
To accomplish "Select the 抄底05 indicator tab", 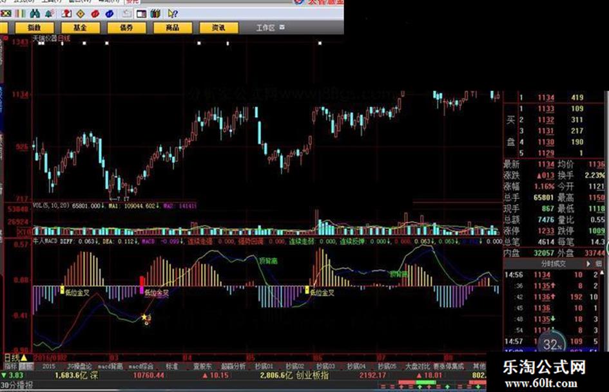I will [x=387, y=366].
